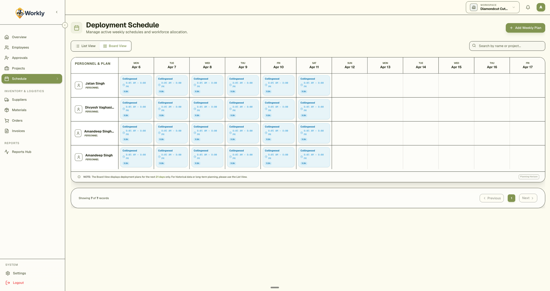The height and width of the screenshot is (291, 550).
Task: Open the Schedule tab in the sidebar
Action: pyautogui.click(x=19, y=79)
